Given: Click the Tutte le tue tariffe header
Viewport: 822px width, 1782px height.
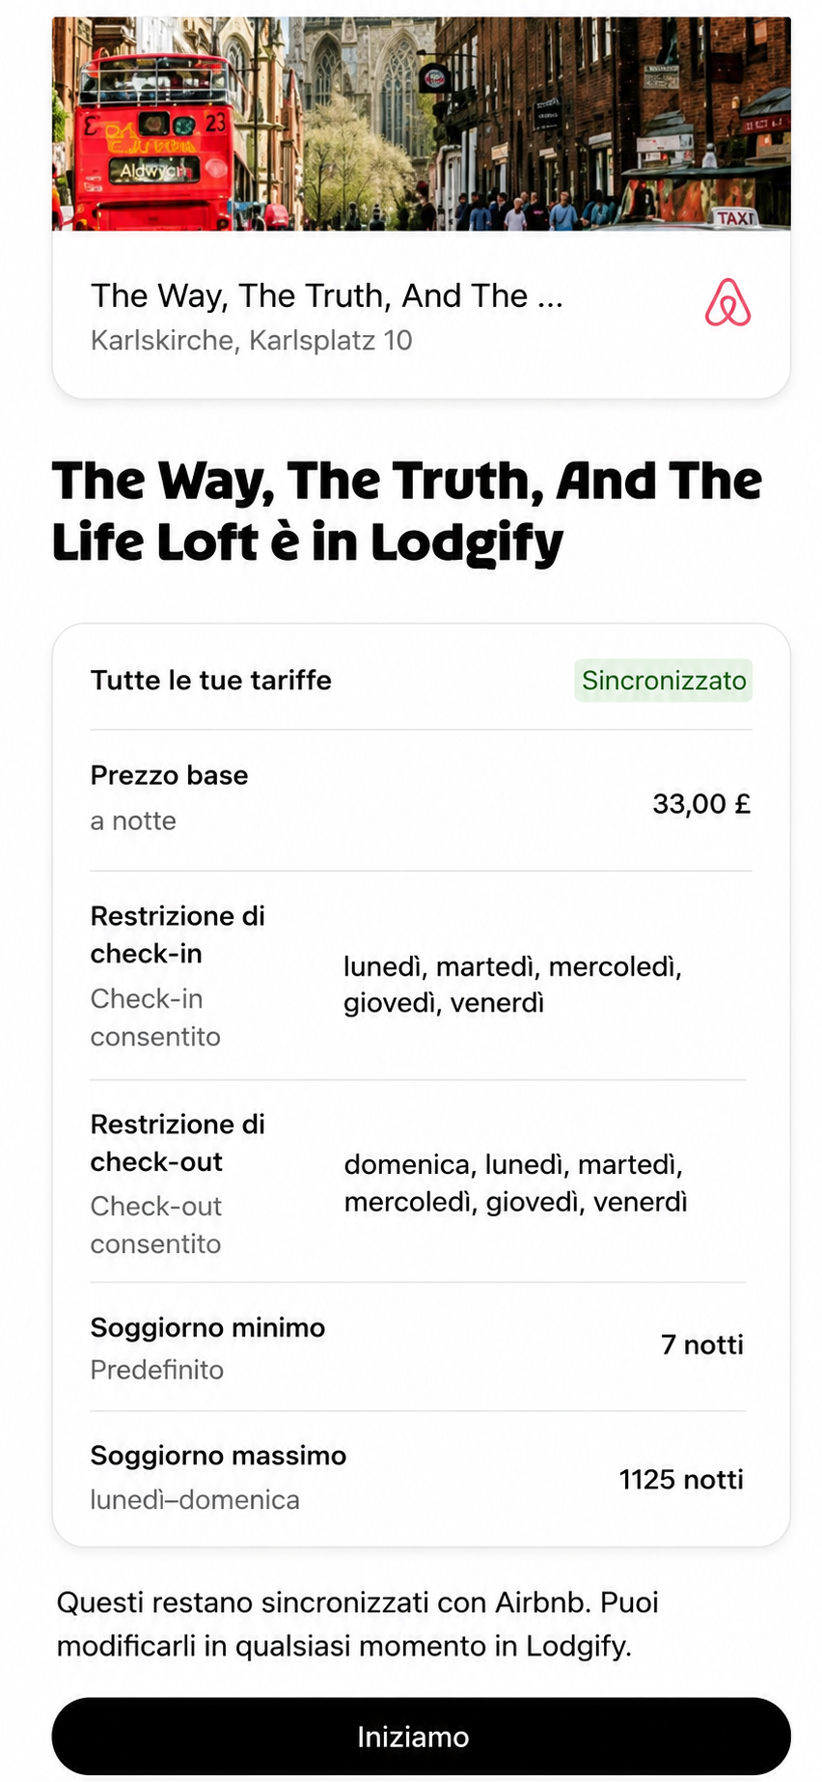Looking at the screenshot, I should click(211, 680).
